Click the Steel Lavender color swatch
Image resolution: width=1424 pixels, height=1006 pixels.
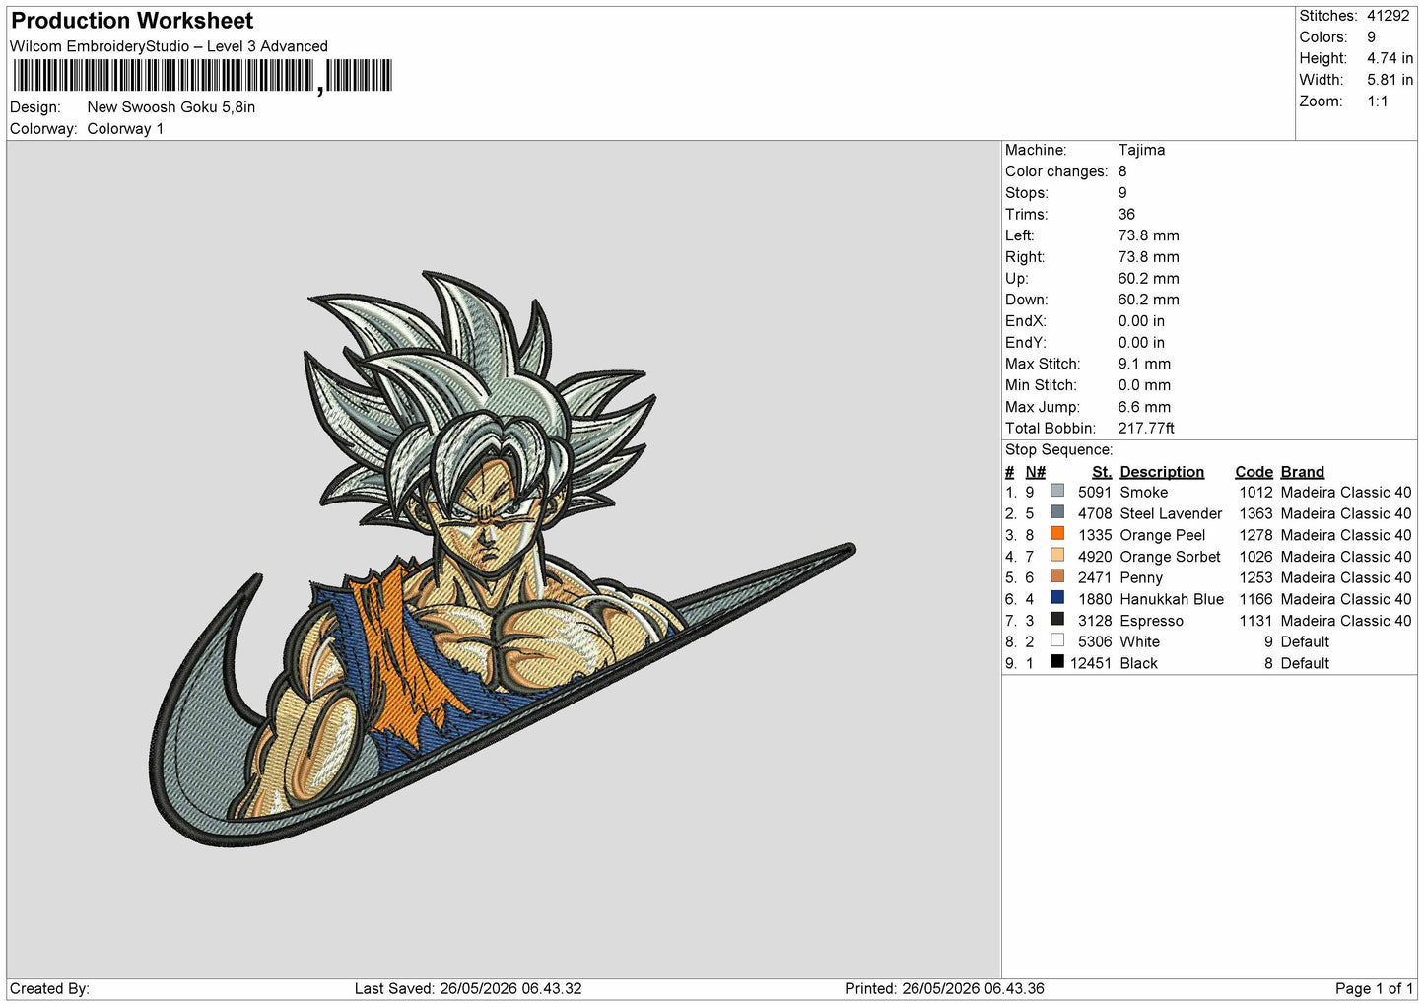pos(1057,512)
